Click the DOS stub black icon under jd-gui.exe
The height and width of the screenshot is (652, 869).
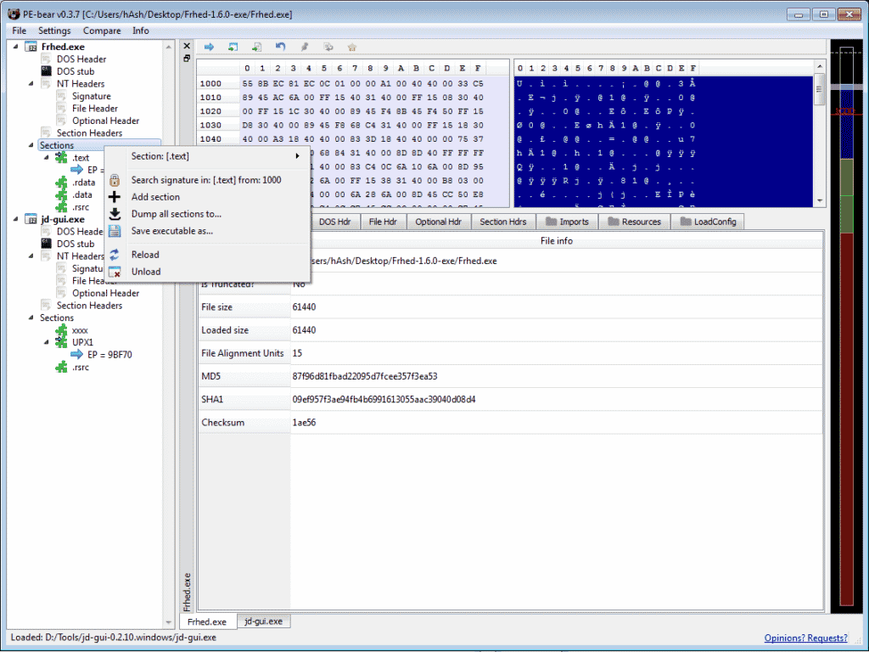(47, 244)
